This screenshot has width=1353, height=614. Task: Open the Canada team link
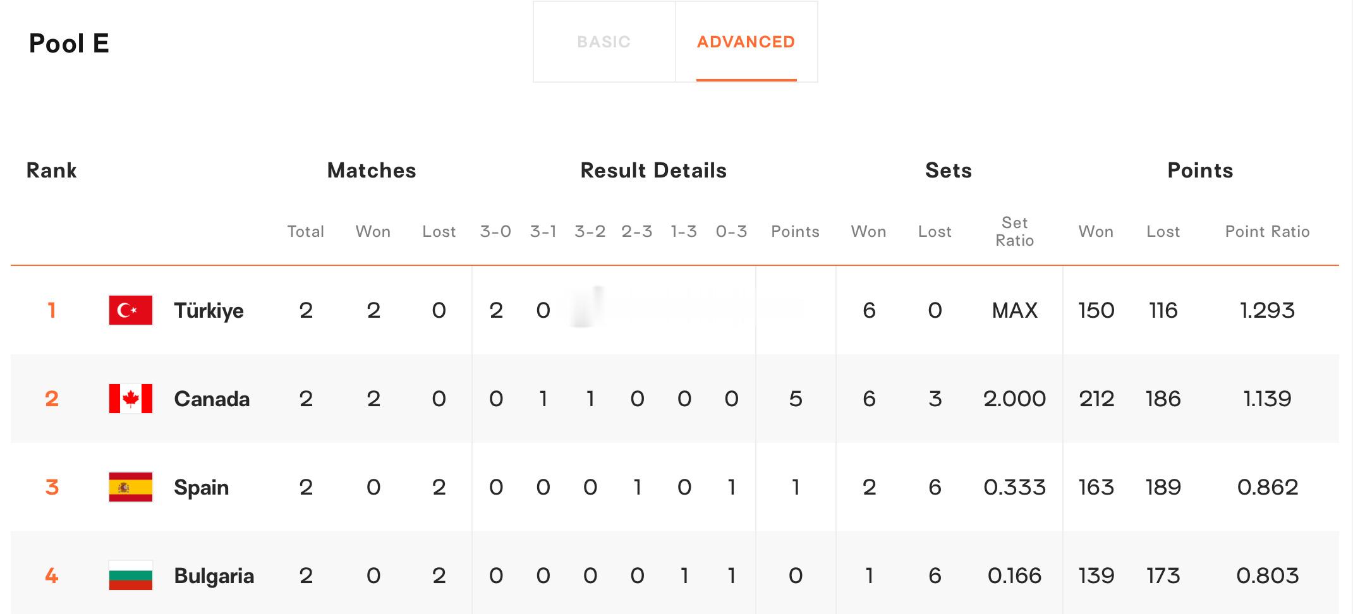[212, 399]
